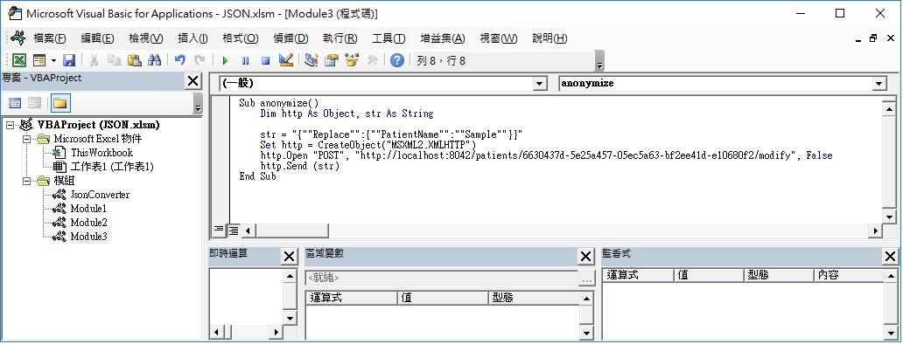Open the 插入(I) menu
The height and width of the screenshot is (344, 903).
click(192, 38)
